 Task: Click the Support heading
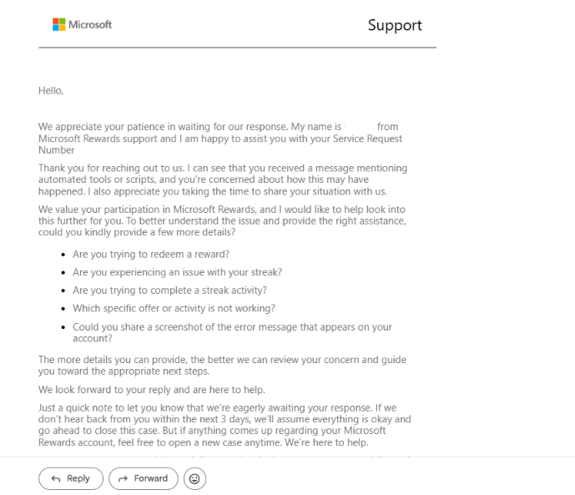pyautogui.click(x=395, y=25)
